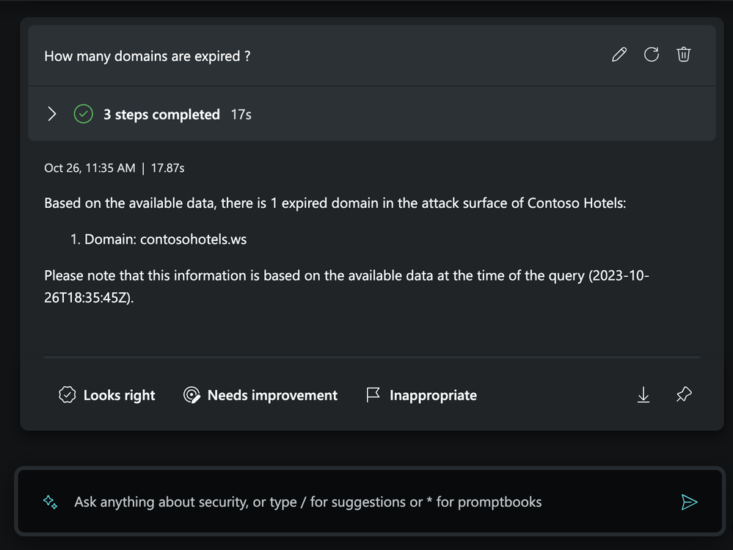
Task: Click the '3 steps completed' label
Action: click(x=161, y=115)
